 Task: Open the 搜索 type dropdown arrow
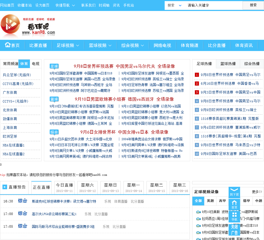click(180, 5)
